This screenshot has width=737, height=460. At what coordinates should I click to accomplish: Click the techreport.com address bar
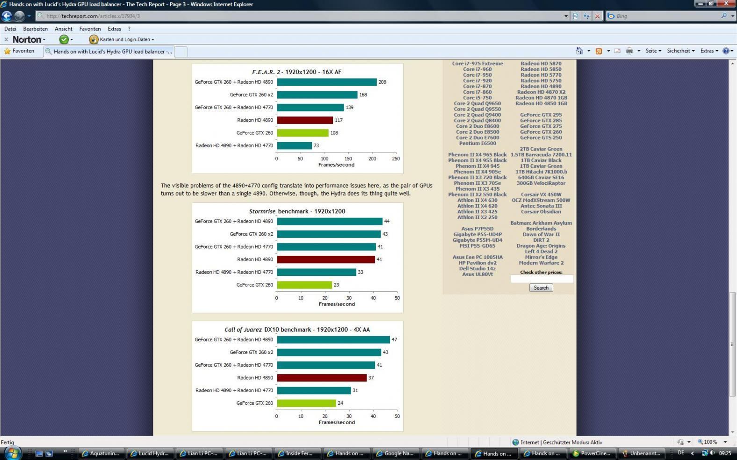coord(299,16)
